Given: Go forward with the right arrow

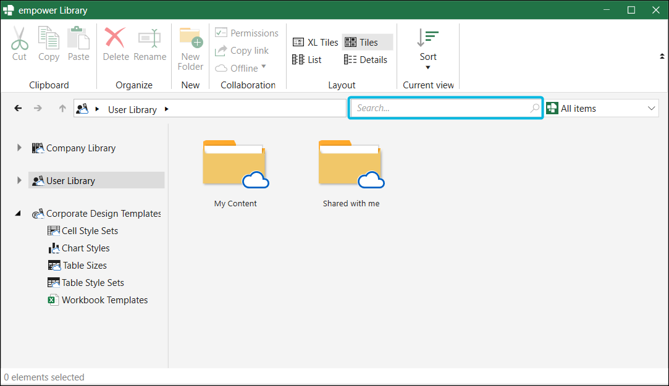Looking at the screenshot, I should coord(38,108).
